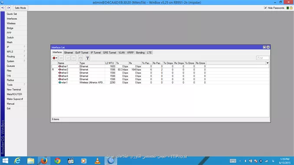Sort by the Name column header
The height and width of the screenshot is (165, 294).
pos(68,63)
